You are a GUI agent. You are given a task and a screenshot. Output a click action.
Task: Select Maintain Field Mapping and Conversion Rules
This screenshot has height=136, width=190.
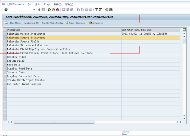pos(64,49)
